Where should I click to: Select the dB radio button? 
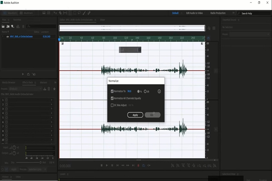tap(145, 92)
